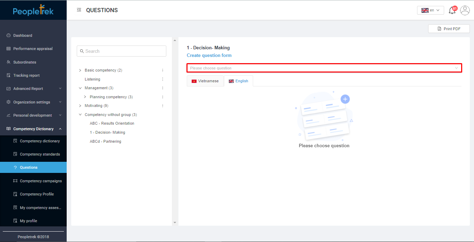Switch to the English tab

click(239, 81)
